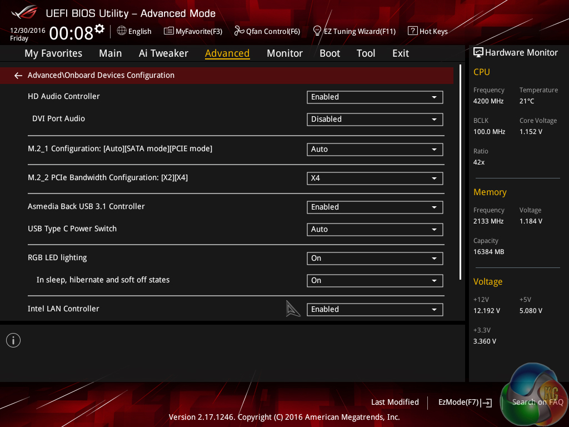Click the EzMode exit arrow icon
The image size is (569, 427).
486,403
